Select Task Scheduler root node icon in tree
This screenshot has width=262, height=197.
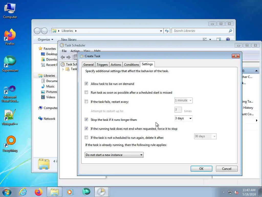pyautogui.click(x=63, y=64)
